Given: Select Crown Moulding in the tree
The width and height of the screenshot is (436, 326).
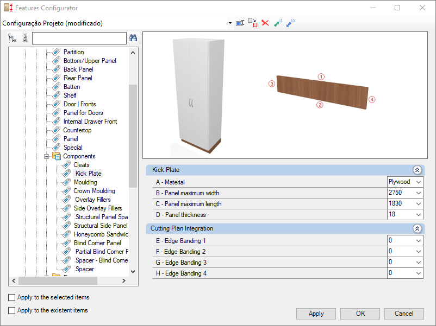Looking at the screenshot, I should point(94,191).
